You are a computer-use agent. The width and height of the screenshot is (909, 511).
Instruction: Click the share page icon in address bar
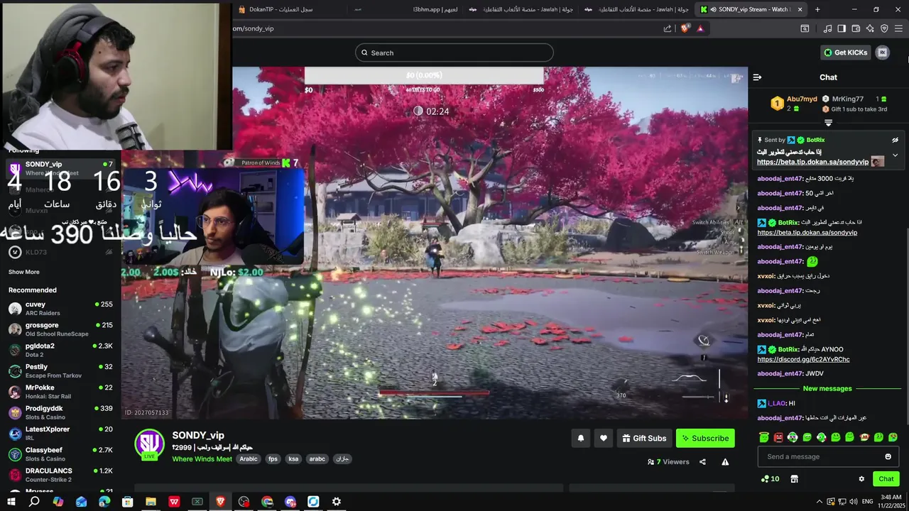pos(668,28)
